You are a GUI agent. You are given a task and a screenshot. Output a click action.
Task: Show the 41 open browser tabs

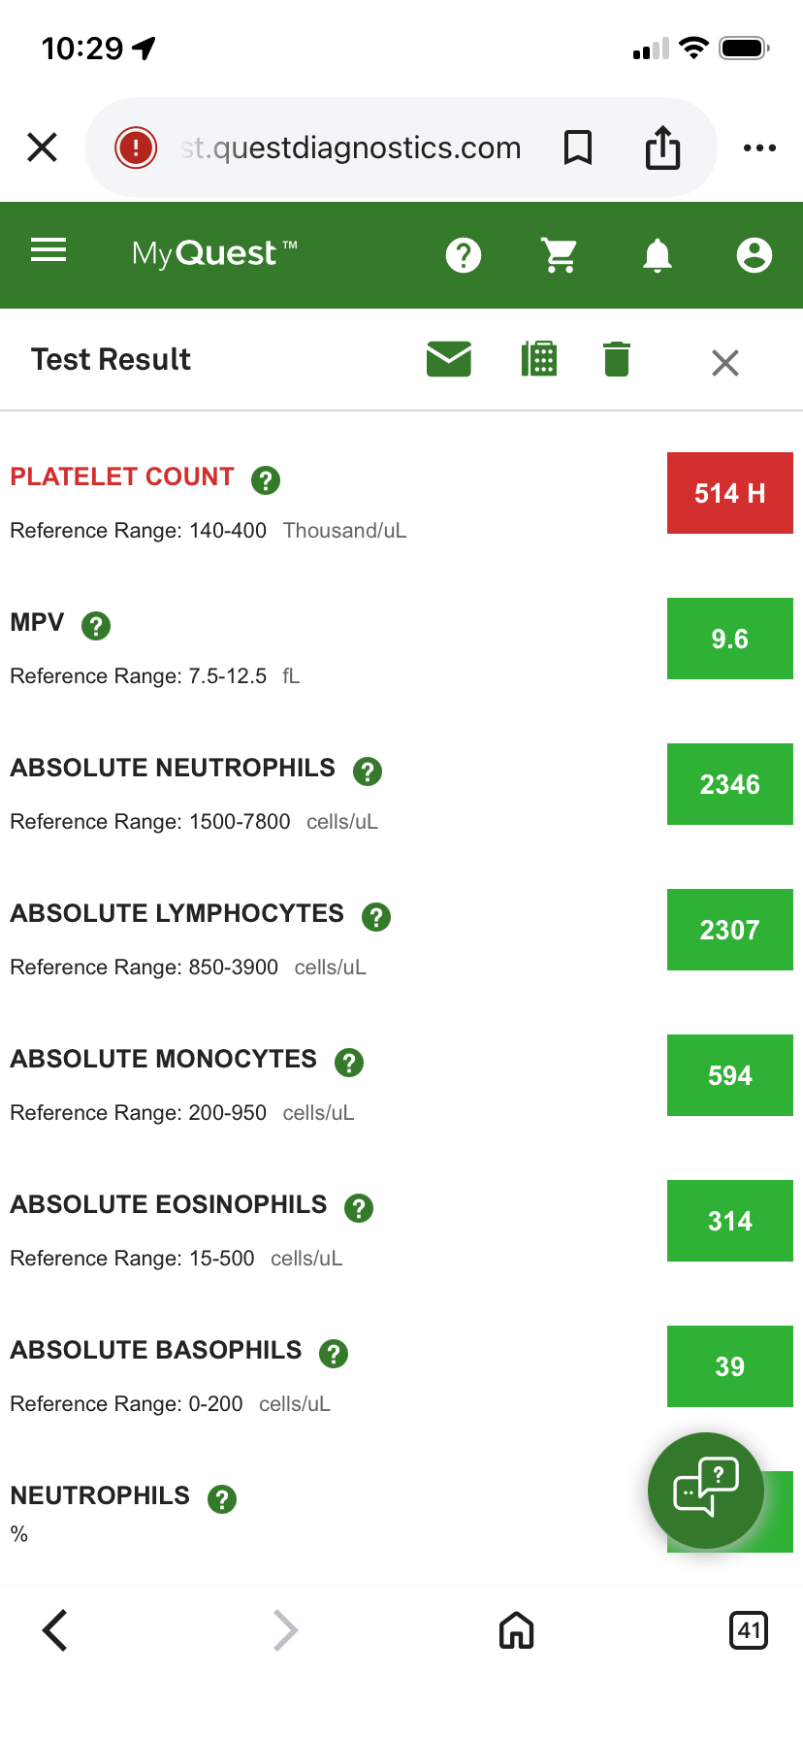[748, 1630]
